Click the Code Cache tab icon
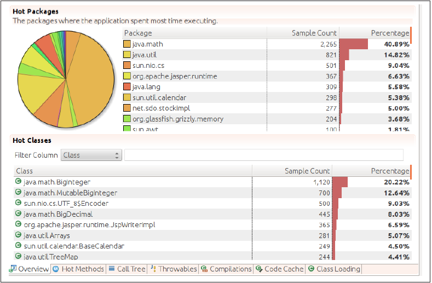Screen dimensions: 432x283 (x=259, y=269)
